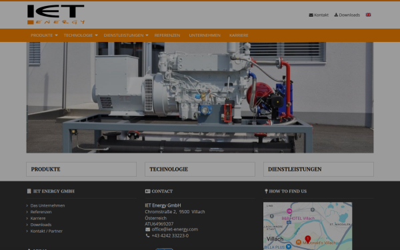The image size is (400, 250).
Task: Open footer link Das Unternehmen
Action: pos(47,205)
